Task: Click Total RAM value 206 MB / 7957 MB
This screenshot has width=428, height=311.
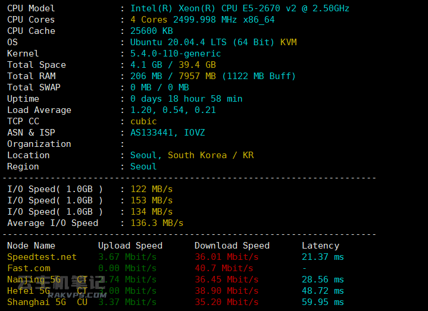Action: (173, 76)
